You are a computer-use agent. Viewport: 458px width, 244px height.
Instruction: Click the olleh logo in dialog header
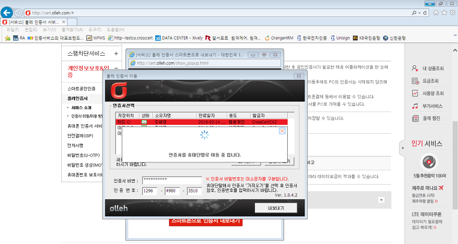click(x=119, y=91)
